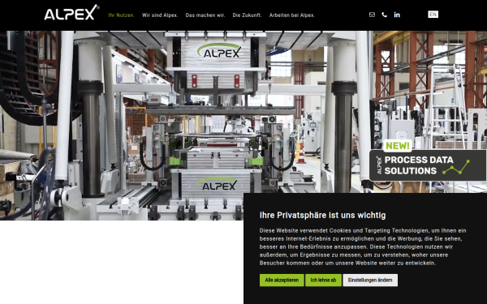Click the Alpex logo in the header

71,12
